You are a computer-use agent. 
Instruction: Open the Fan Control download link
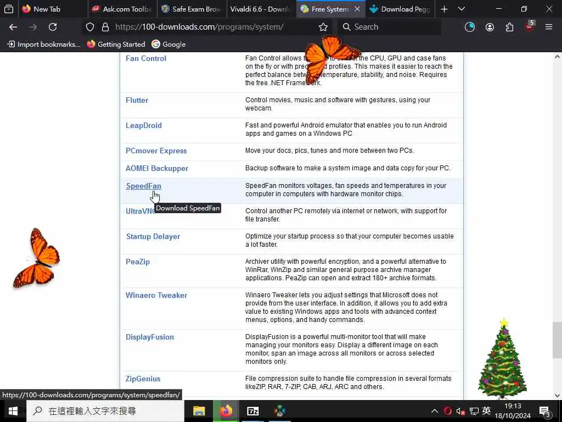[x=146, y=58]
